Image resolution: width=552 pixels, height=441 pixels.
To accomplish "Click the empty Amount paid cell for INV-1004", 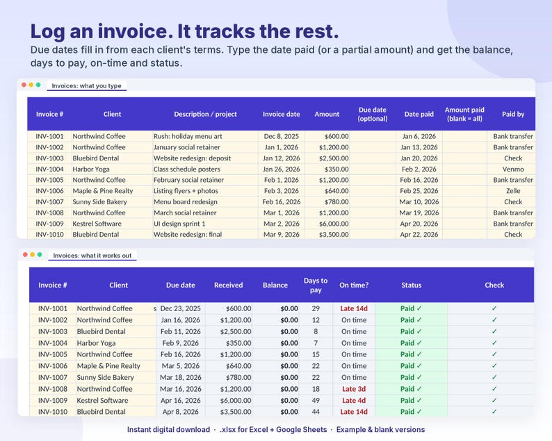I will tap(464, 169).
